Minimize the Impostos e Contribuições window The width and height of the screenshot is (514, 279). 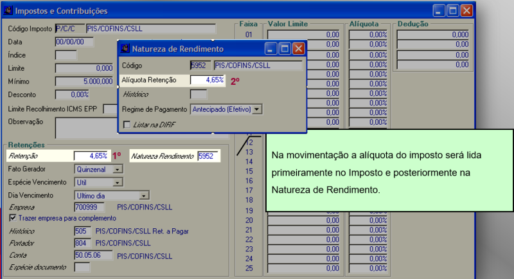(439, 11)
